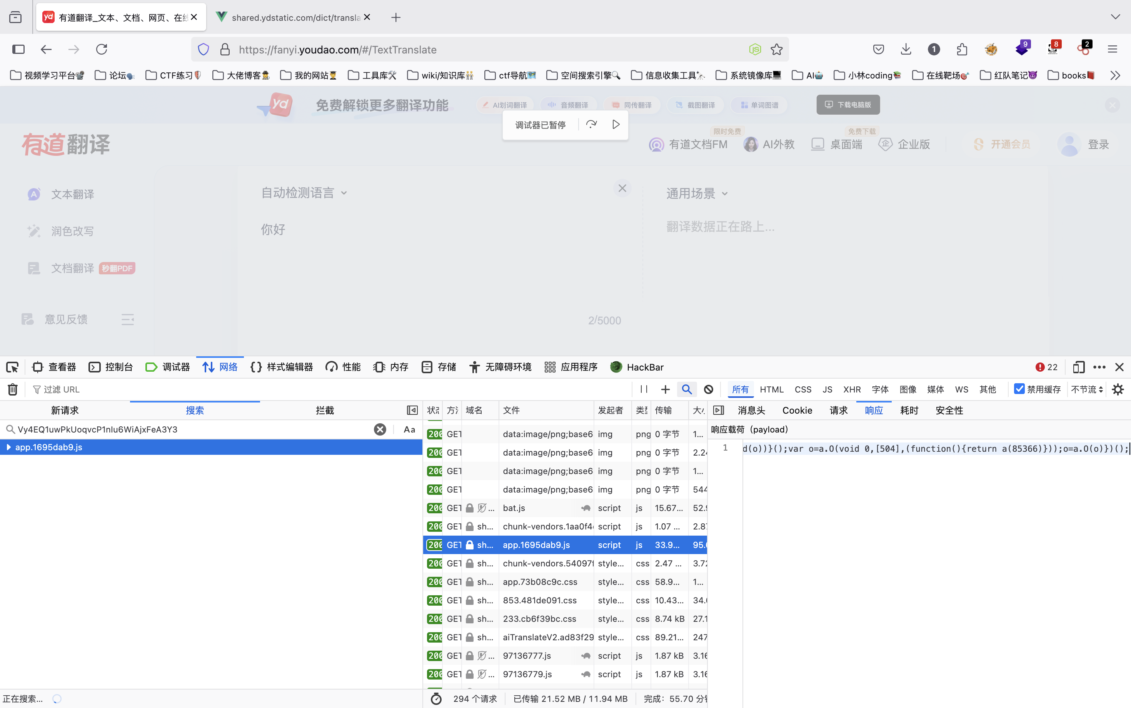Click the step over icon
This screenshot has height=708, width=1131.
click(x=591, y=125)
